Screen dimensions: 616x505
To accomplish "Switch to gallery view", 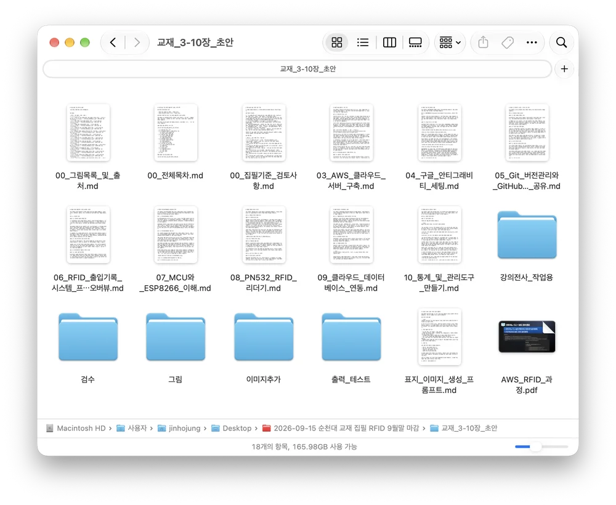I will (415, 42).
